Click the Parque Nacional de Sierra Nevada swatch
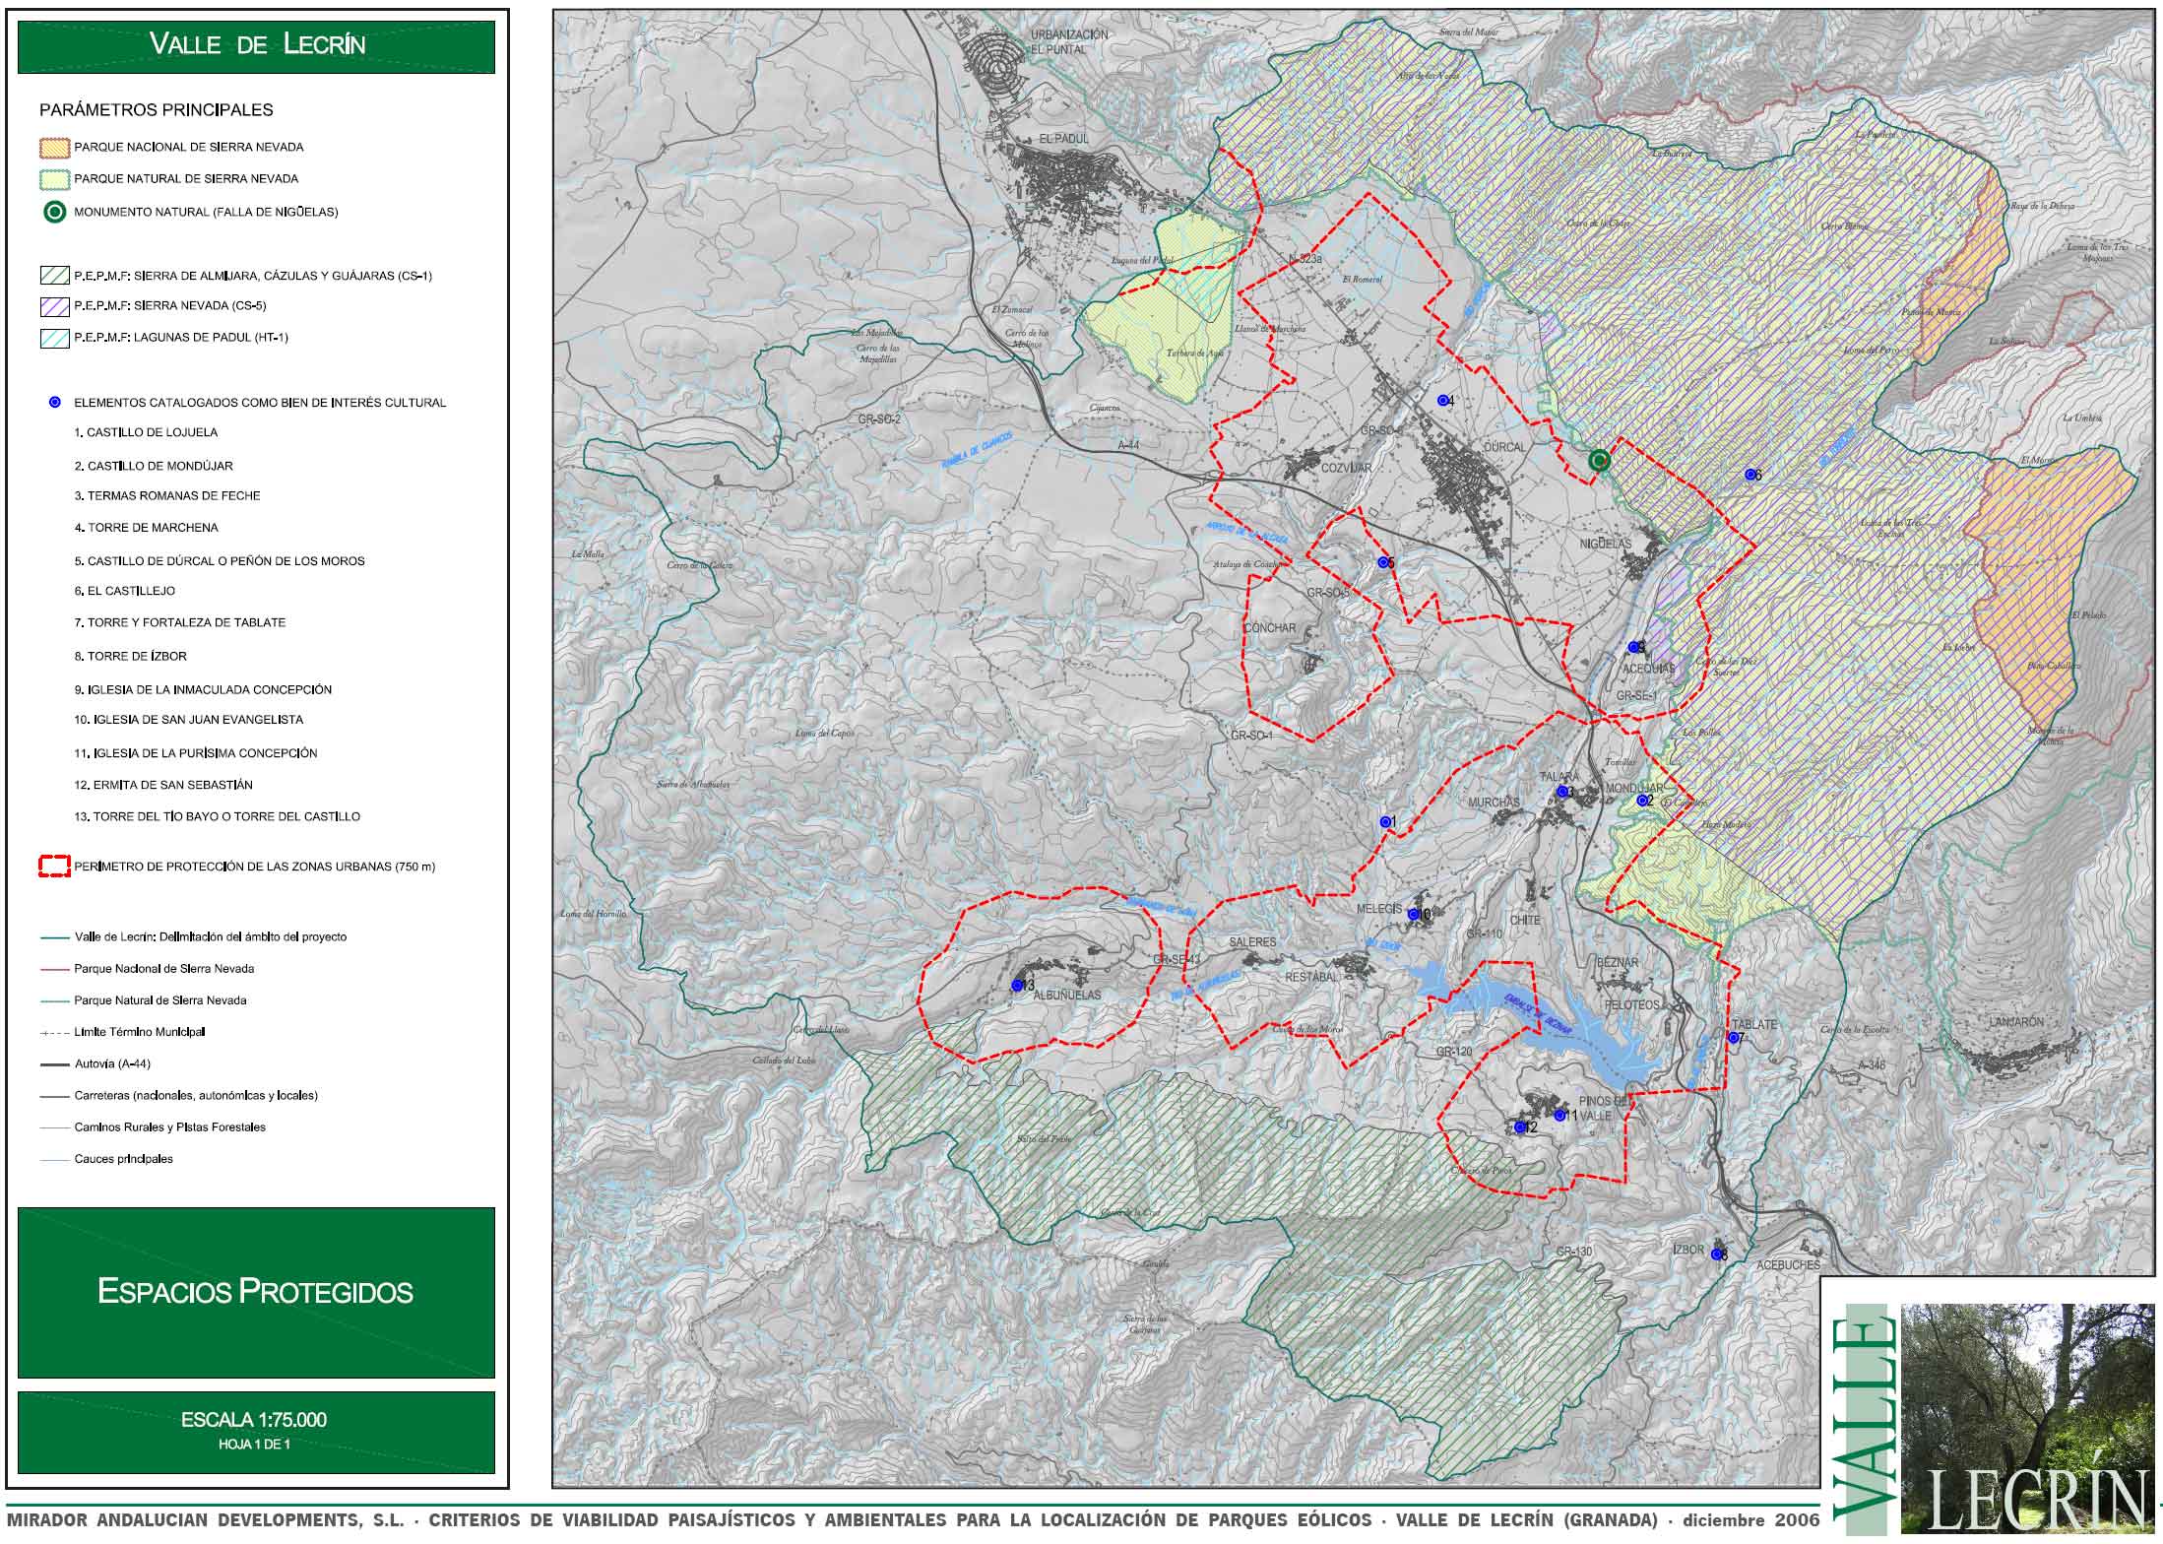Viewport: 2163px width, 1544px height. pos(55,148)
